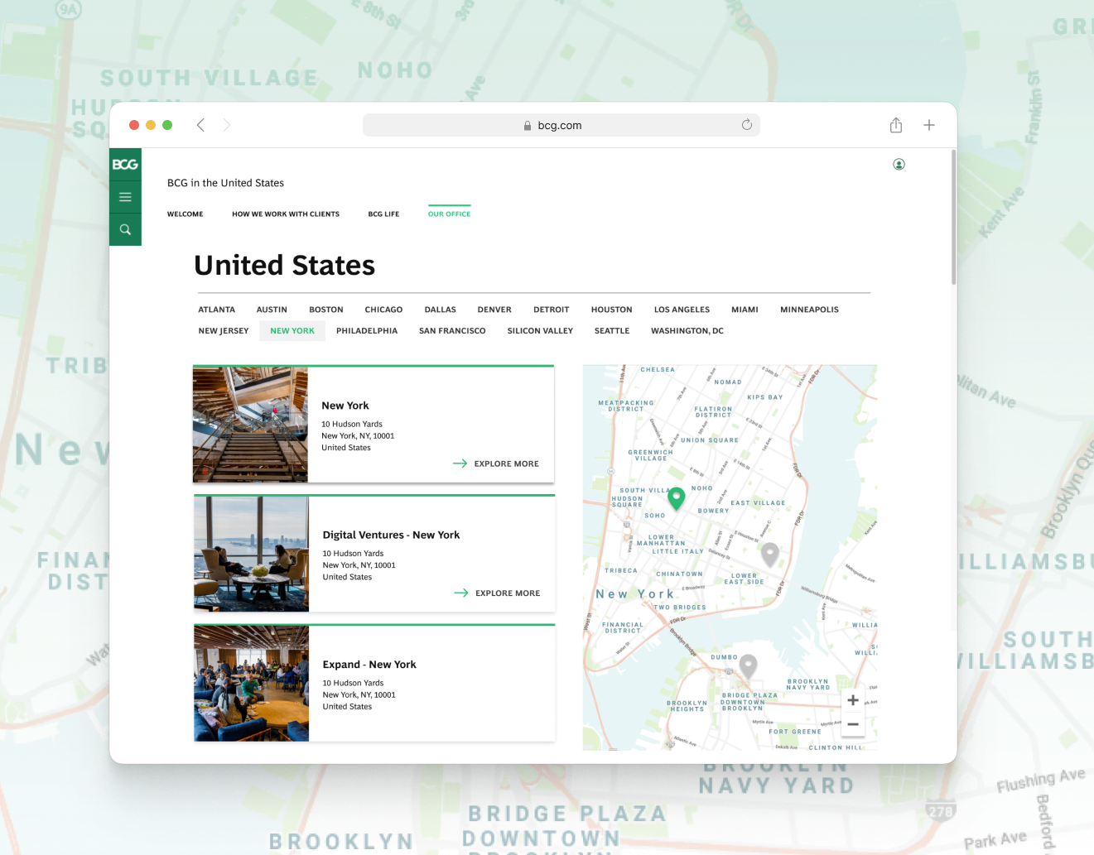Select the gray map pin near Dumbo

pos(748,665)
